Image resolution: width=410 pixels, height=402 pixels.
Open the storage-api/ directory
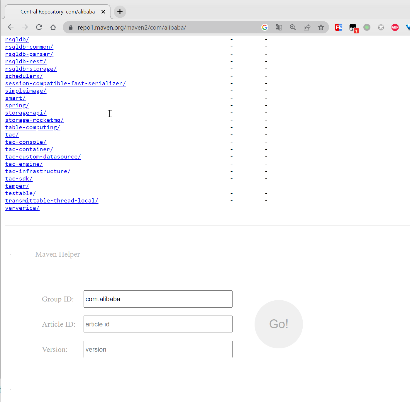(x=26, y=113)
